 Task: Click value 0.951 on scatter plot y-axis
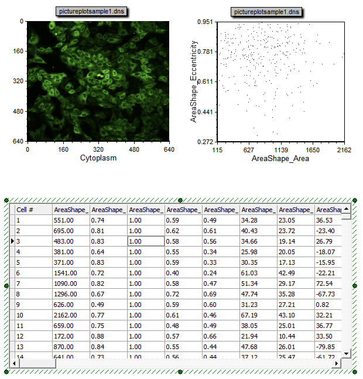[205, 22]
